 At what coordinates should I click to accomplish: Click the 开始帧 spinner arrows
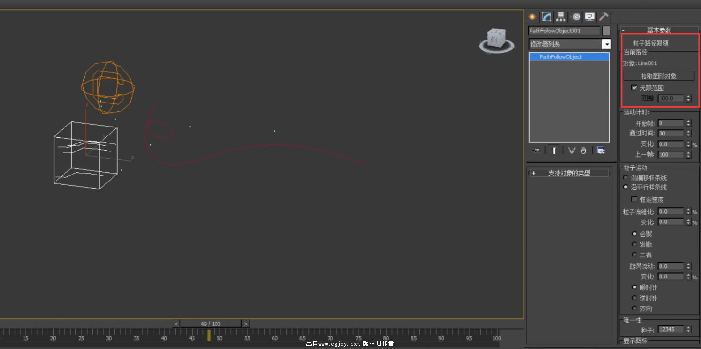tap(689, 123)
